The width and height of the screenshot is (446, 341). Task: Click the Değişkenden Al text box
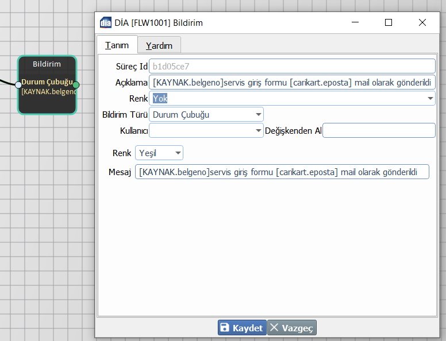coord(379,131)
